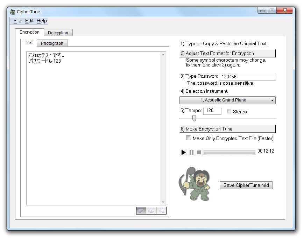This screenshot has width=304, height=239.
Task: Select the Text tab
Action: [x=29, y=43]
